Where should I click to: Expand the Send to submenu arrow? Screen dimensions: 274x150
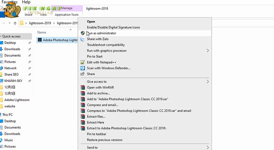pos(208,147)
